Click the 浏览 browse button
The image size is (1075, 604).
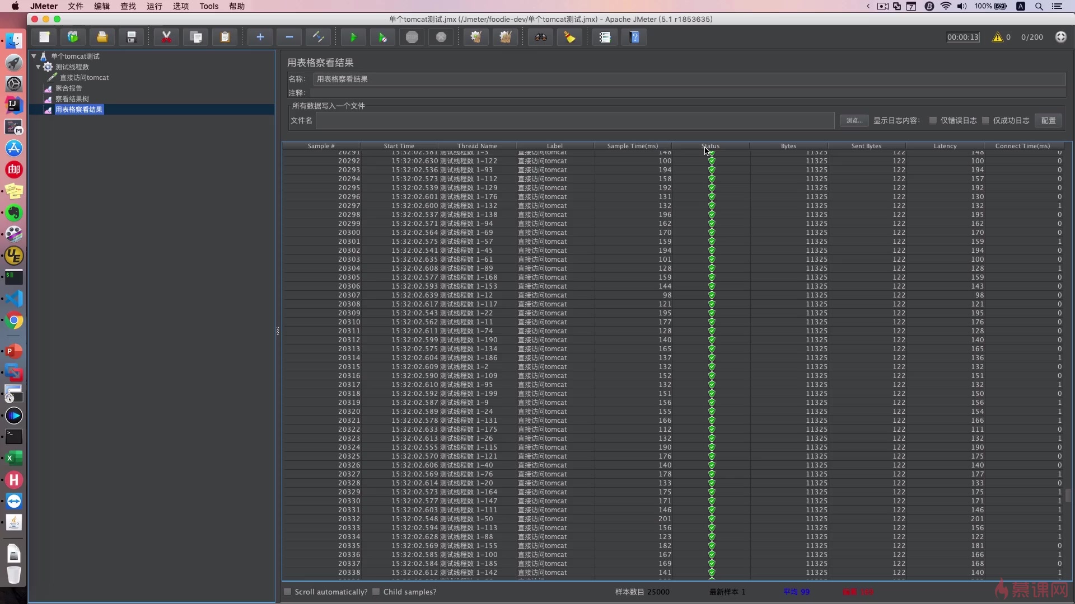click(x=854, y=120)
